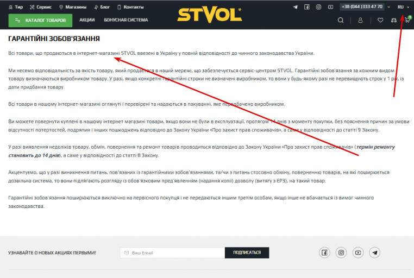Open the Контакты page
Screen dimensions: 414x278
click(130, 7)
